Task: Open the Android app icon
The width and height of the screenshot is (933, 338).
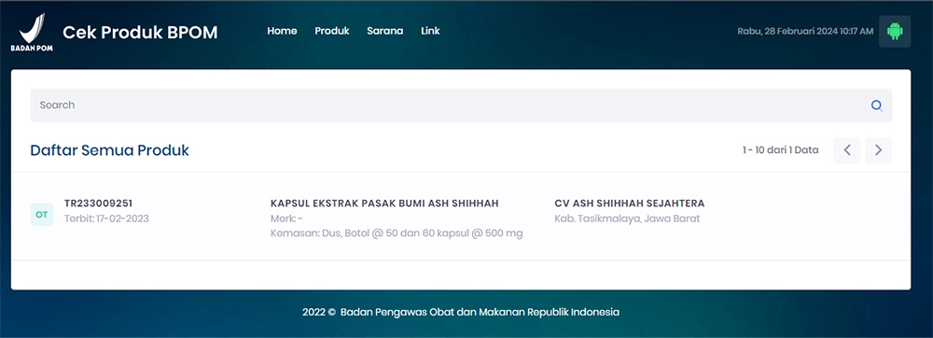Action: (x=895, y=31)
